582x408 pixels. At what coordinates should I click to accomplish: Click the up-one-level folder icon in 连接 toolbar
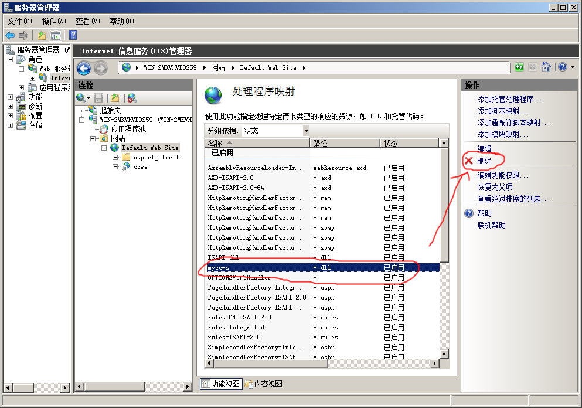point(115,98)
